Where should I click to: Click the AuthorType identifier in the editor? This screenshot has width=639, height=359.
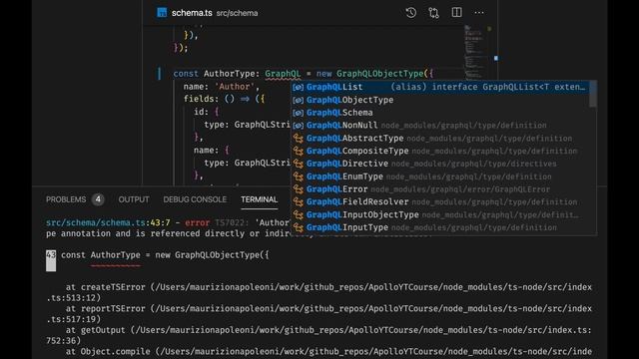coord(230,74)
